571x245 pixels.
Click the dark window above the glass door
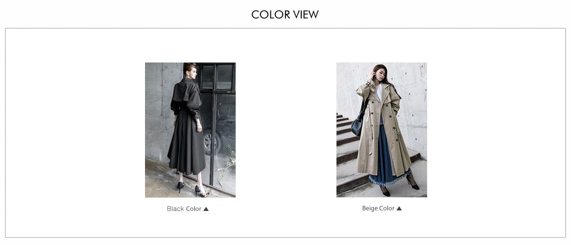217,76
